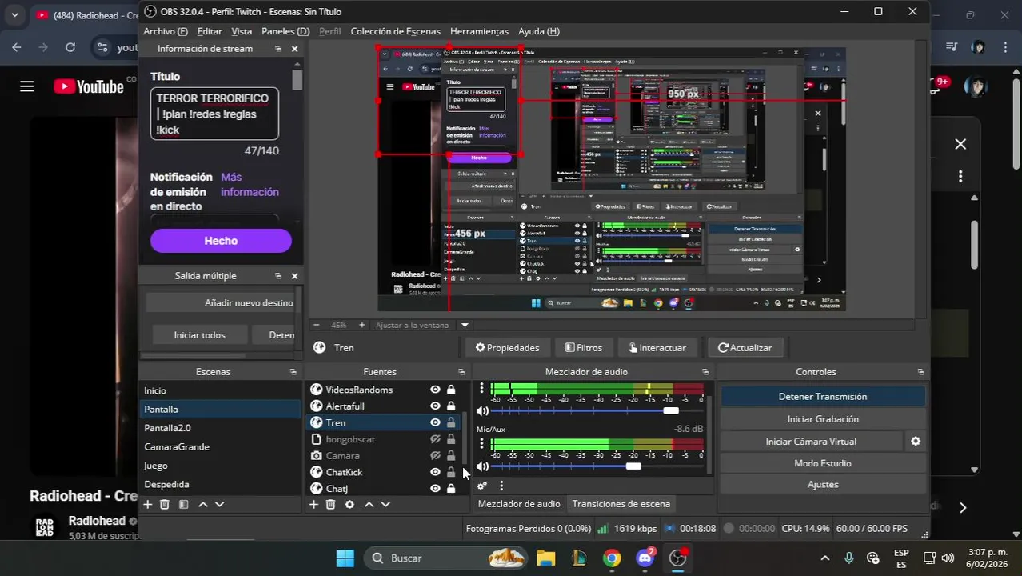Viewport: 1022px width, 576px height.
Task: Open File Explorer from the taskbar
Action: click(x=545, y=558)
